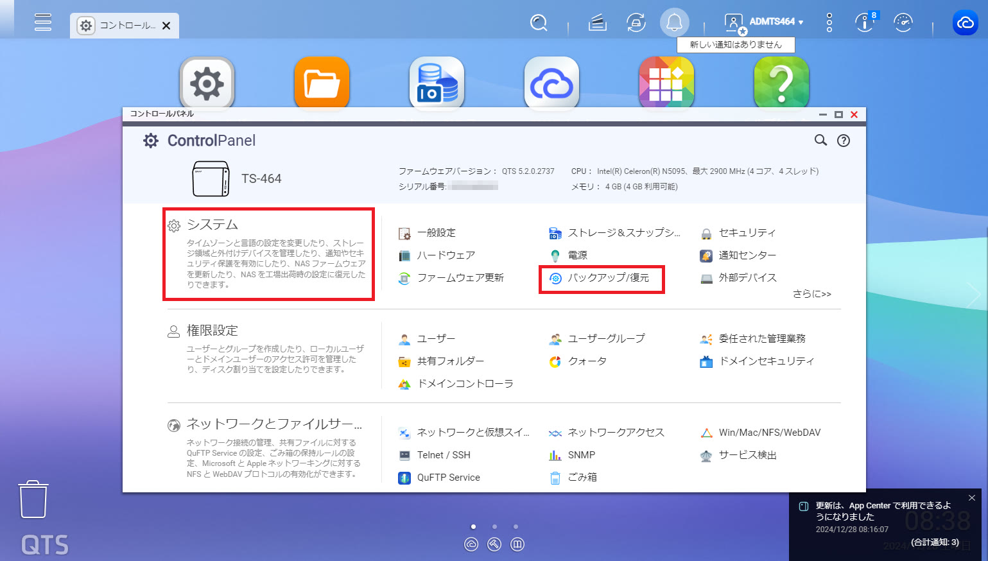The width and height of the screenshot is (988, 561).
Task: Open SNMP settings
Action: 573,455
